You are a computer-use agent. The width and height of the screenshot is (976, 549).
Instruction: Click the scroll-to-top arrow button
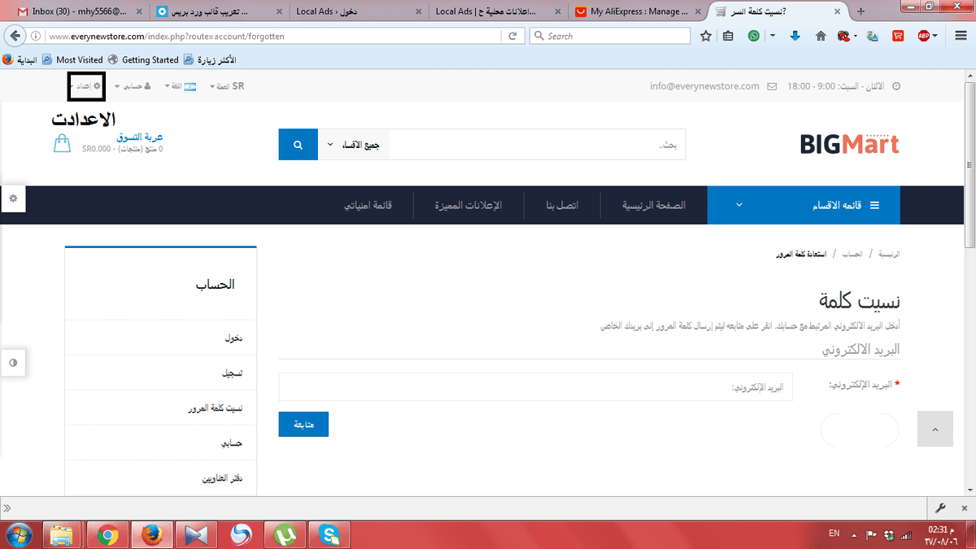[935, 429]
